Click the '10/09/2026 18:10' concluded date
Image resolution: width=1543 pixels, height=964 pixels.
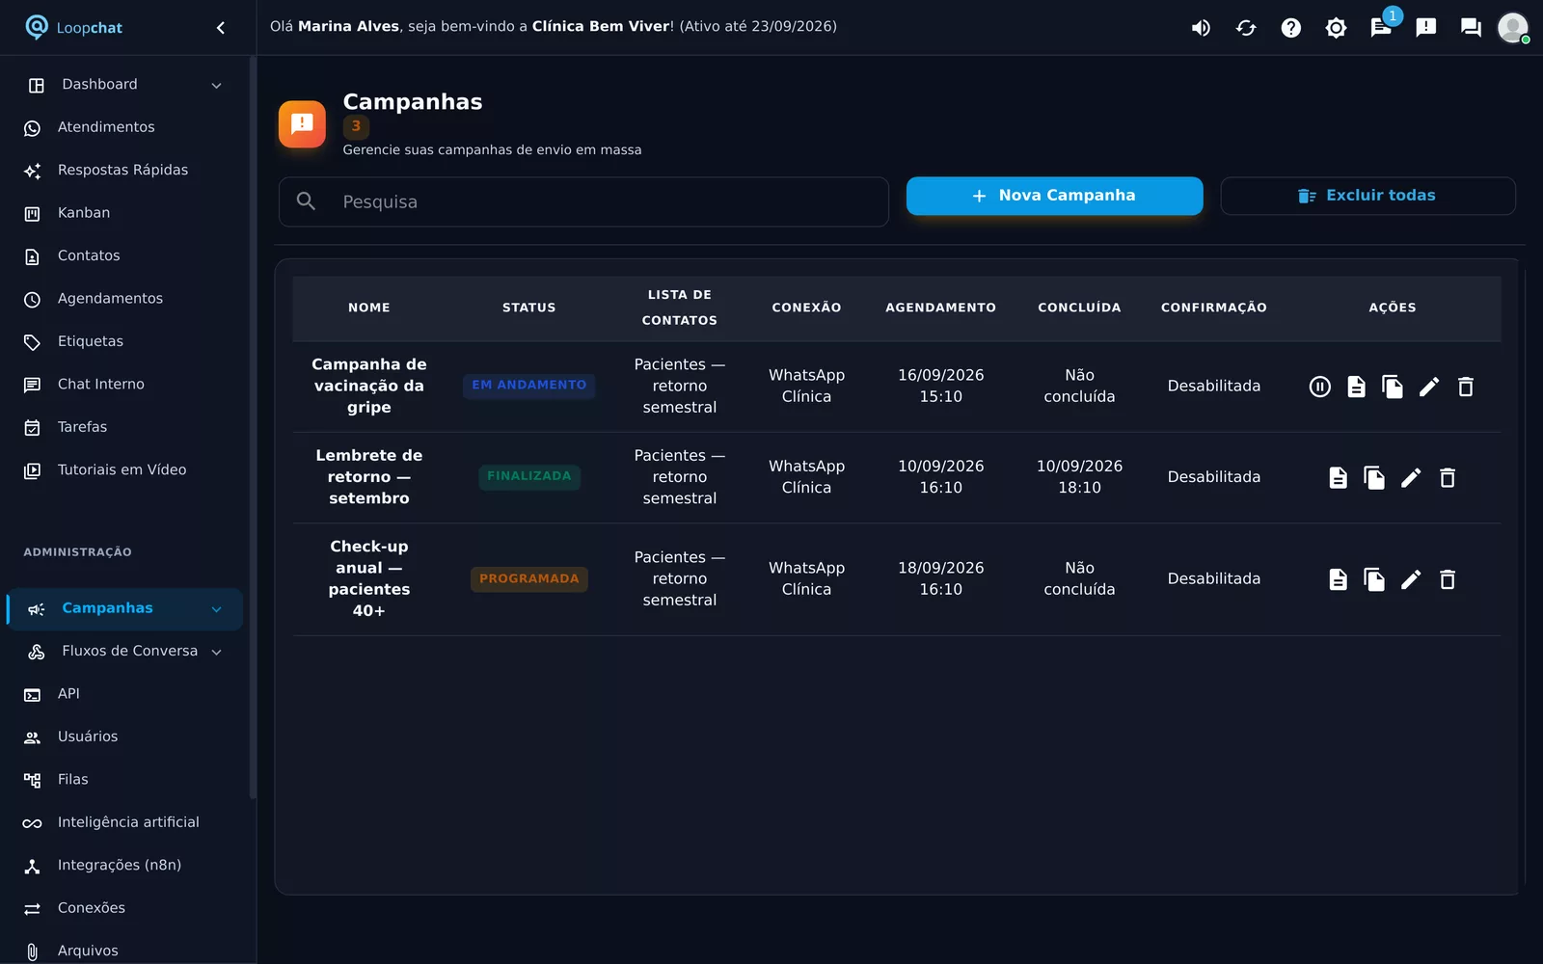tap(1079, 477)
